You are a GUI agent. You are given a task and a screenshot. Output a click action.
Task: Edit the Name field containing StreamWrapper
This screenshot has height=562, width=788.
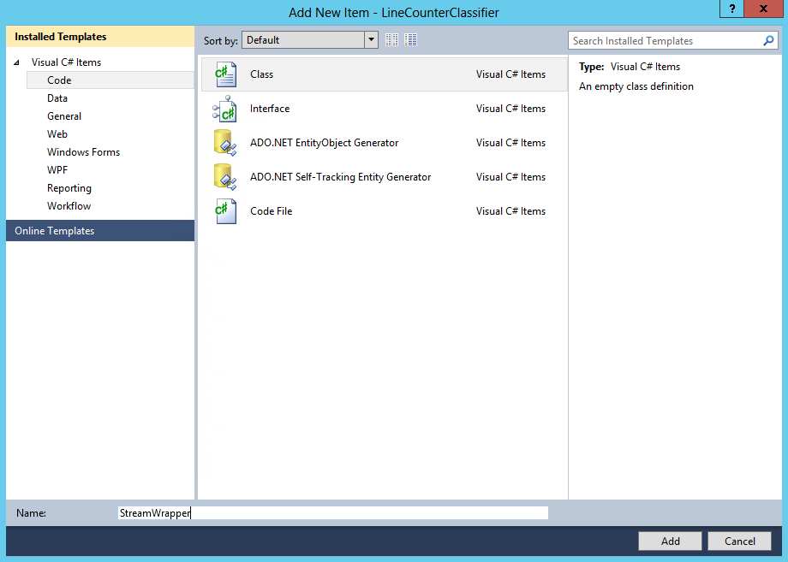[332, 512]
